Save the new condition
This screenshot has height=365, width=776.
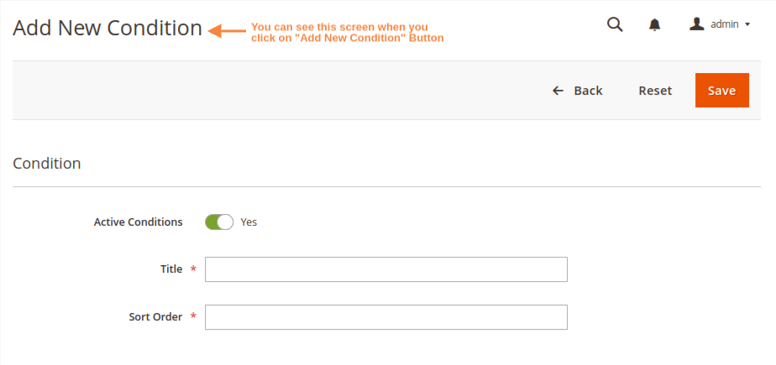coord(721,91)
